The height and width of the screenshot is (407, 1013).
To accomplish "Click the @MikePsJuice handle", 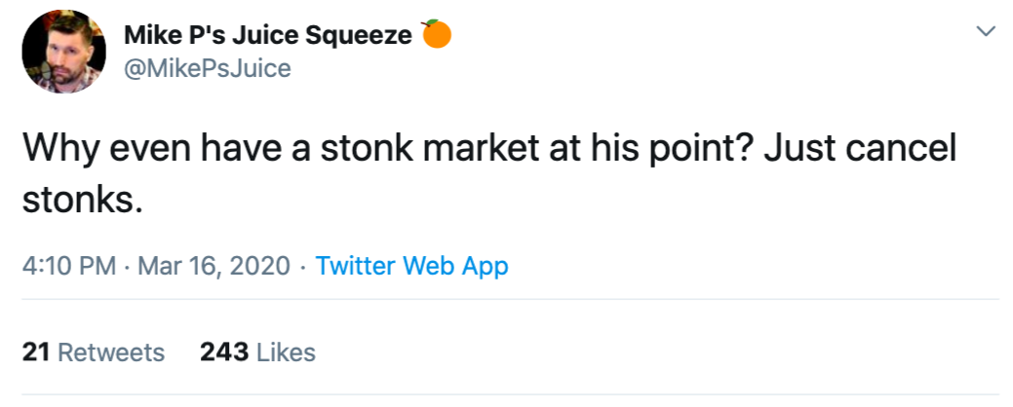I will coord(207,69).
